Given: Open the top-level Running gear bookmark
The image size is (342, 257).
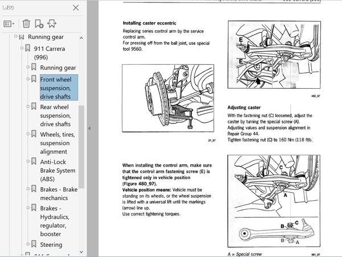Looking at the screenshot, I should pos(46,37).
